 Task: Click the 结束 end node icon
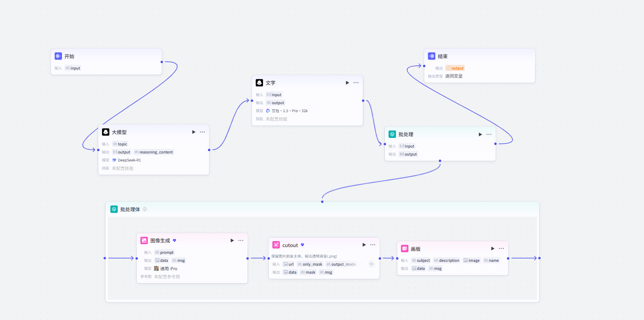(x=432, y=56)
